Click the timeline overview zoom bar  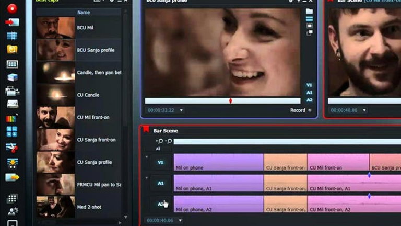tap(287, 141)
